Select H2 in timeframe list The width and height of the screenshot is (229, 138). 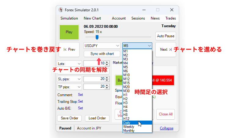pyautogui.click(x=137, y=99)
